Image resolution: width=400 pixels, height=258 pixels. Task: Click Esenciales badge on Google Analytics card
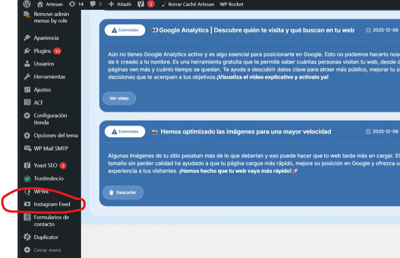pyautogui.click(x=125, y=30)
